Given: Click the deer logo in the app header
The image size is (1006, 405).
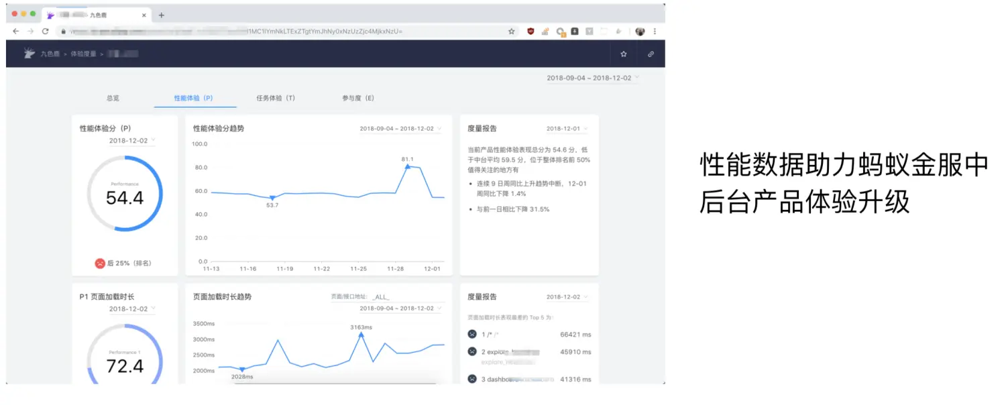Looking at the screenshot, I should click(30, 54).
